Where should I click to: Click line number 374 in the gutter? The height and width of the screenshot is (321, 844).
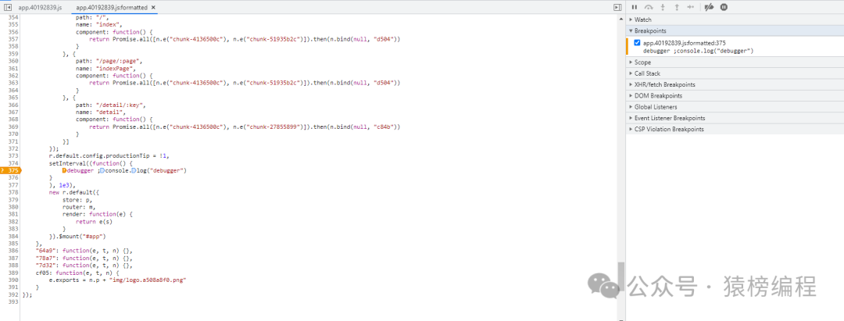click(13, 163)
